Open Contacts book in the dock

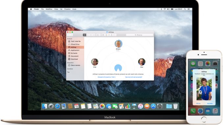click(x=70, y=106)
